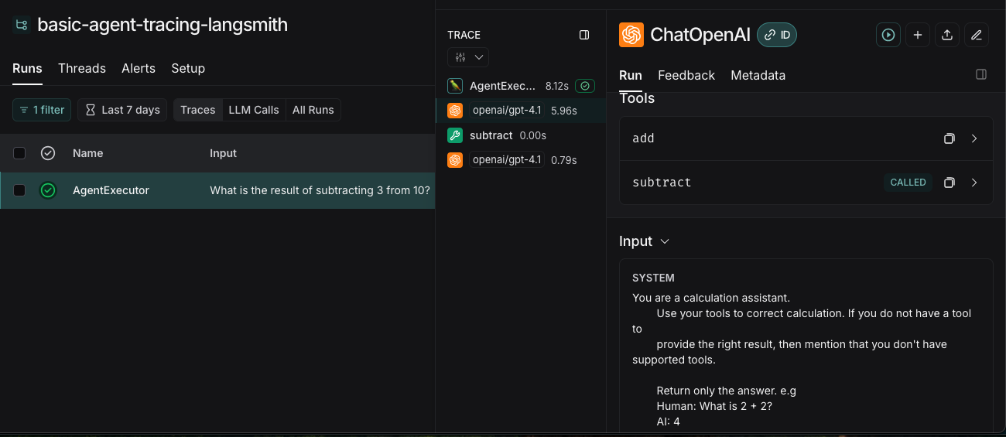
Task: Expand the subtract tool chevron
Action: tap(974, 183)
